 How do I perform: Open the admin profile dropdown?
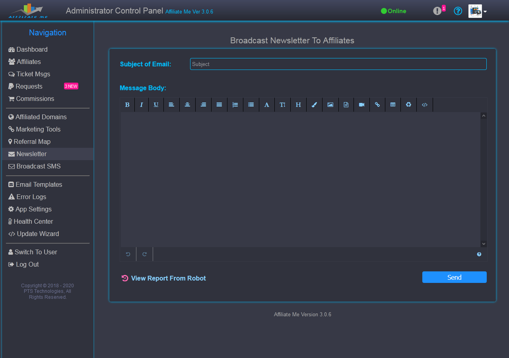tap(478, 11)
